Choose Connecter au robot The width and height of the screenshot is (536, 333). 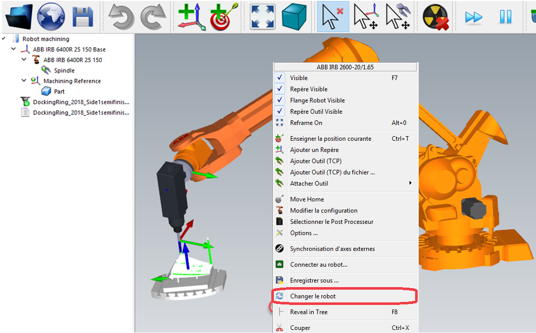(346, 265)
